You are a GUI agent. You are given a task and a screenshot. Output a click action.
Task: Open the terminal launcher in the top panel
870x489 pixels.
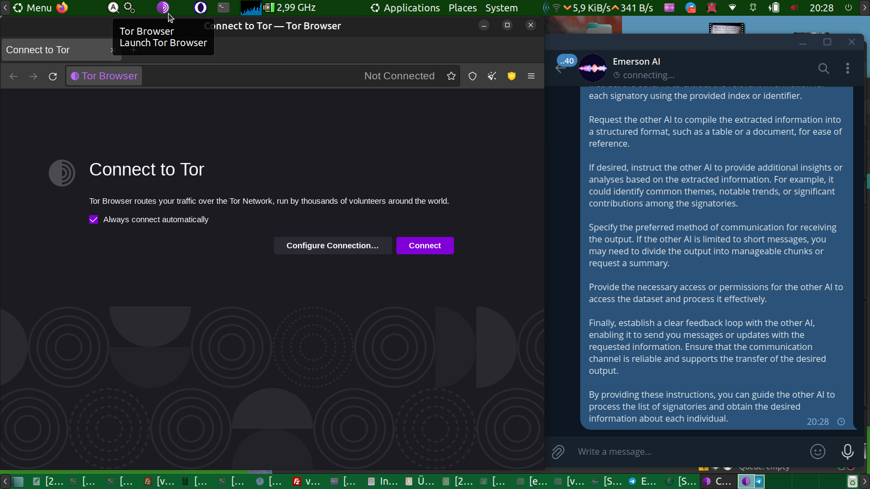click(x=223, y=8)
